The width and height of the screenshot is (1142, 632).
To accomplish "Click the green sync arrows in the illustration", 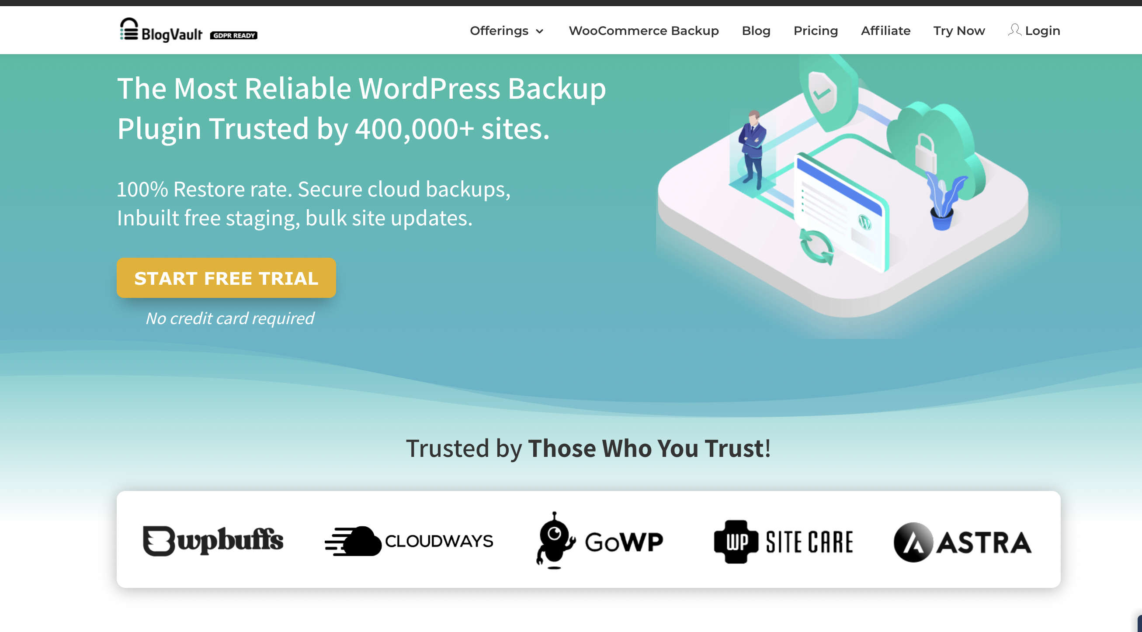I will [816, 247].
